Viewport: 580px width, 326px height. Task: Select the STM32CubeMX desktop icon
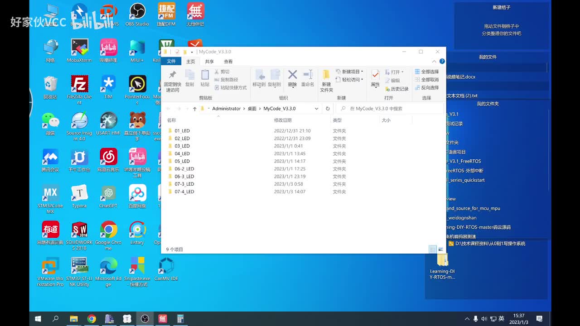(50, 199)
